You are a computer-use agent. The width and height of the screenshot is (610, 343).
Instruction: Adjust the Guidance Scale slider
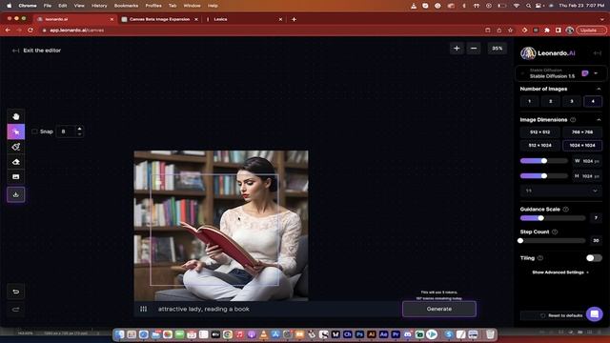pyautogui.click(x=540, y=218)
